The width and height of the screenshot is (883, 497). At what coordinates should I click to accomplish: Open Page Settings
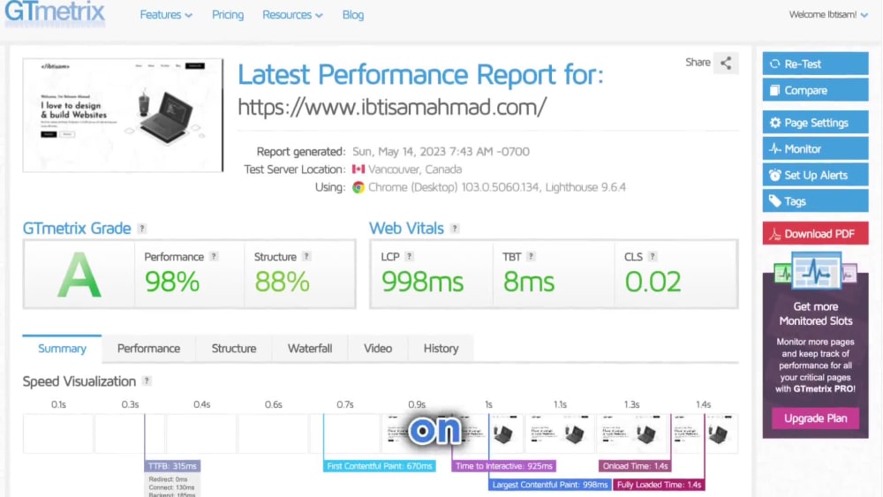pos(815,122)
